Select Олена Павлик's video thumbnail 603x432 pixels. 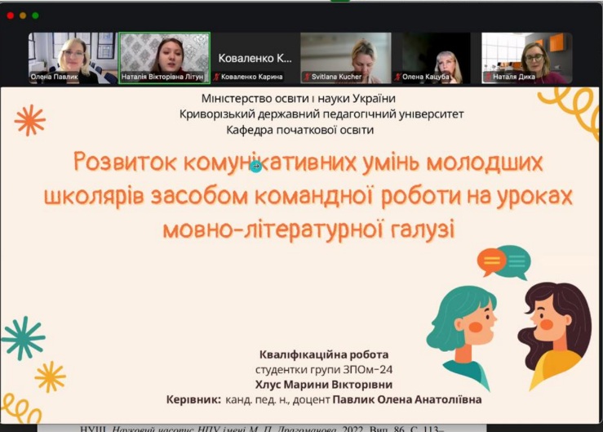(x=73, y=57)
